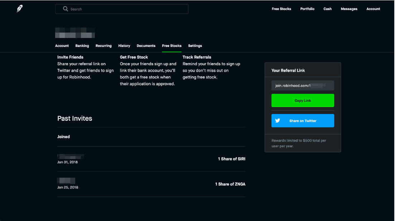Switch to the Account tab
Viewport: 395px width, 221px height.
click(62, 46)
